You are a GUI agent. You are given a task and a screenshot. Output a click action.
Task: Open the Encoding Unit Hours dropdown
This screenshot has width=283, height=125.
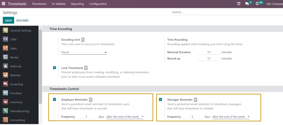coord(84,52)
